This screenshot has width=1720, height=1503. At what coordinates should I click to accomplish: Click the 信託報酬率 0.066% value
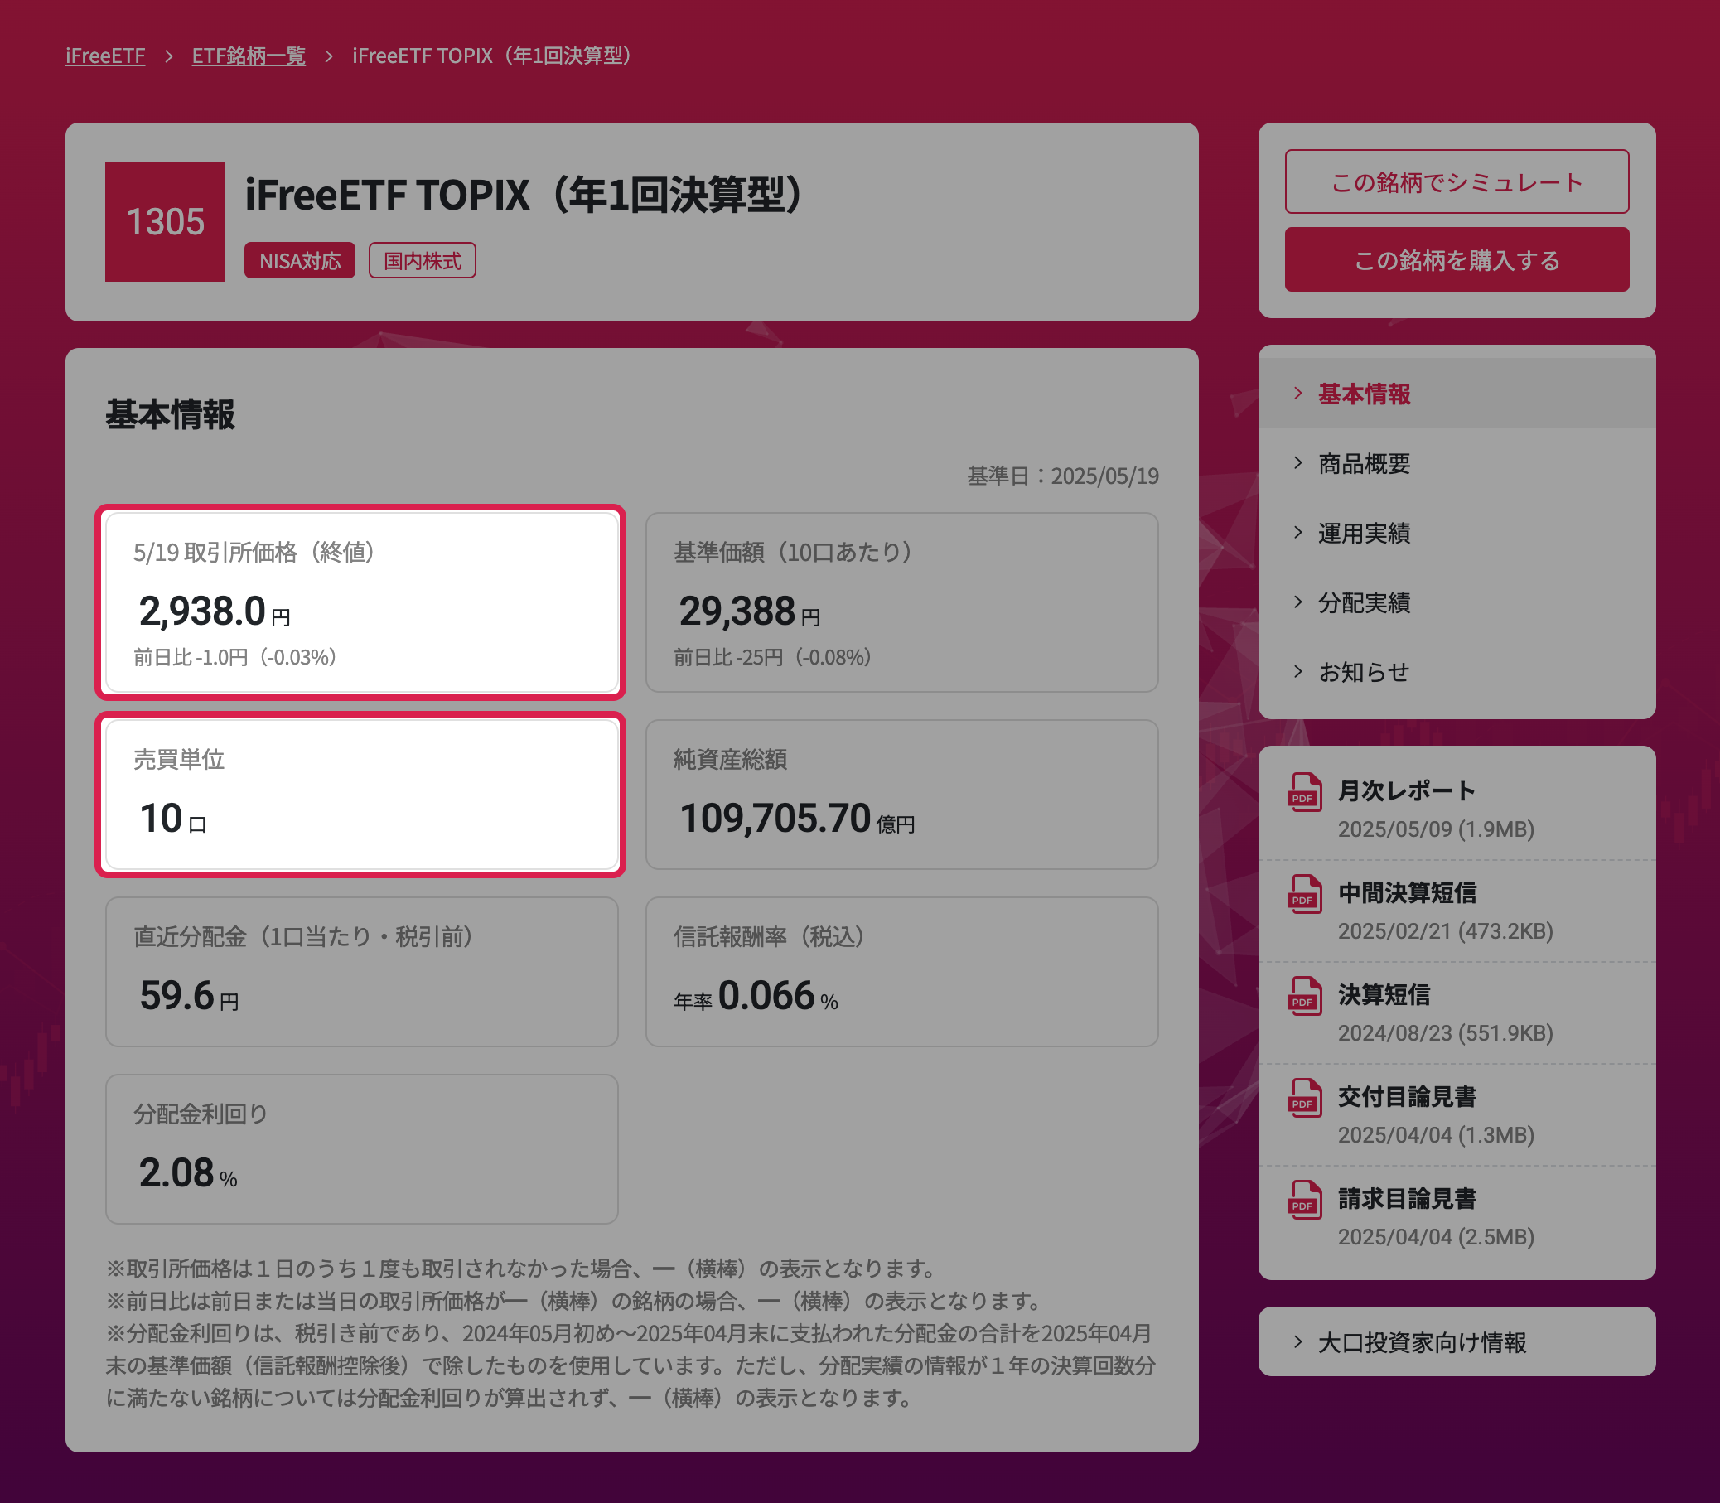756,997
